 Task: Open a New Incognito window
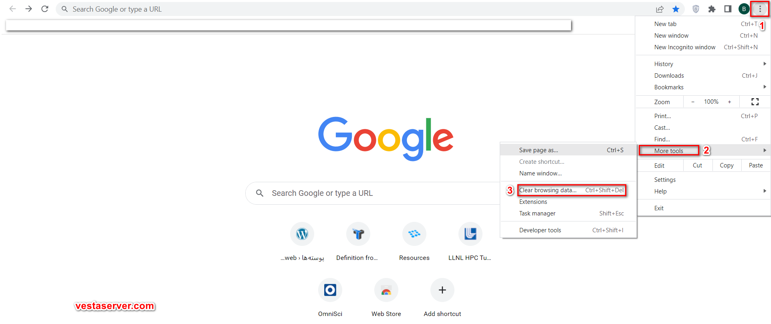[703, 47]
